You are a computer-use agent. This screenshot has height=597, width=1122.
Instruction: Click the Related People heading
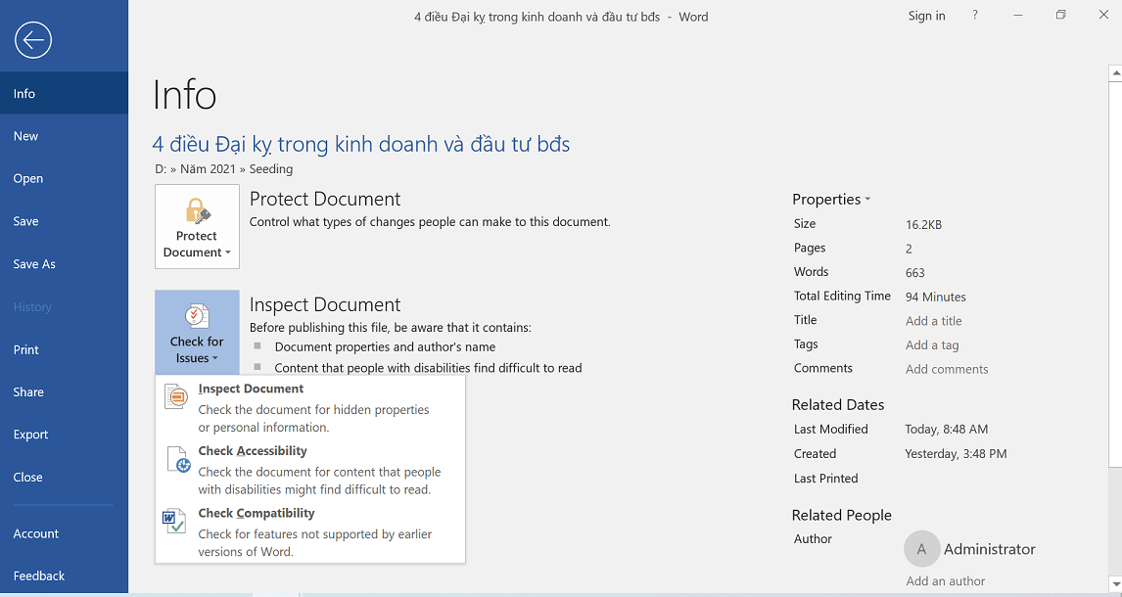point(842,516)
